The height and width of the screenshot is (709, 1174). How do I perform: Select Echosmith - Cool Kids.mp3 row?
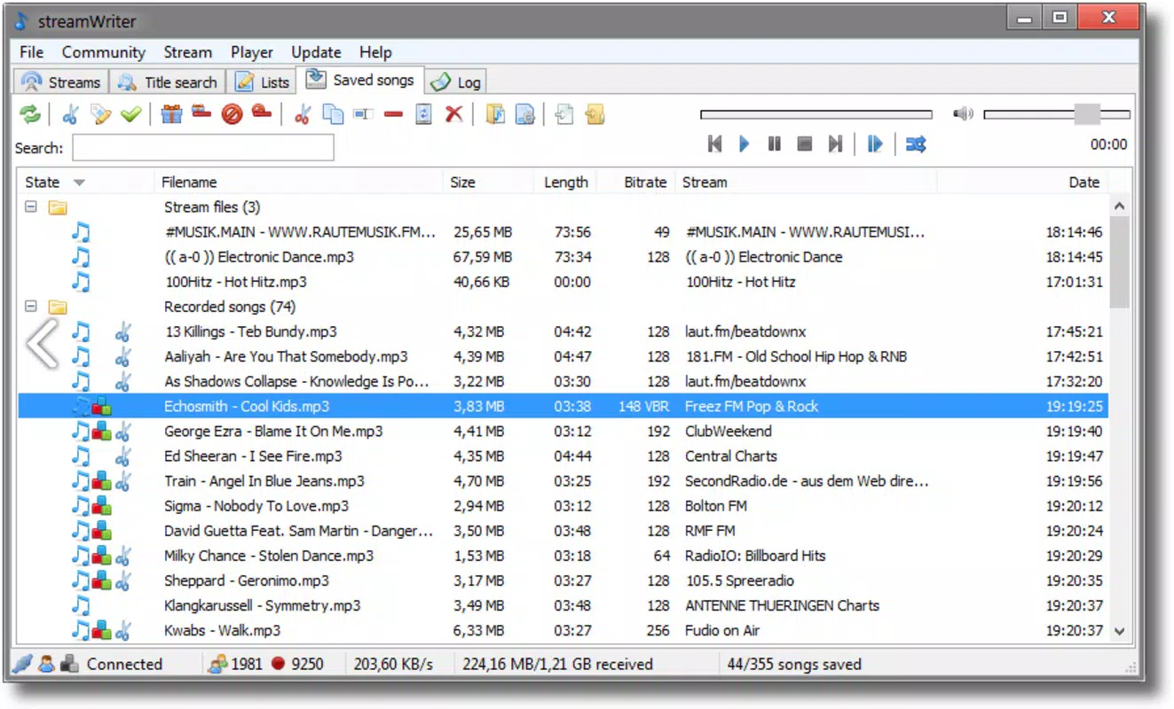click(563, 407)
